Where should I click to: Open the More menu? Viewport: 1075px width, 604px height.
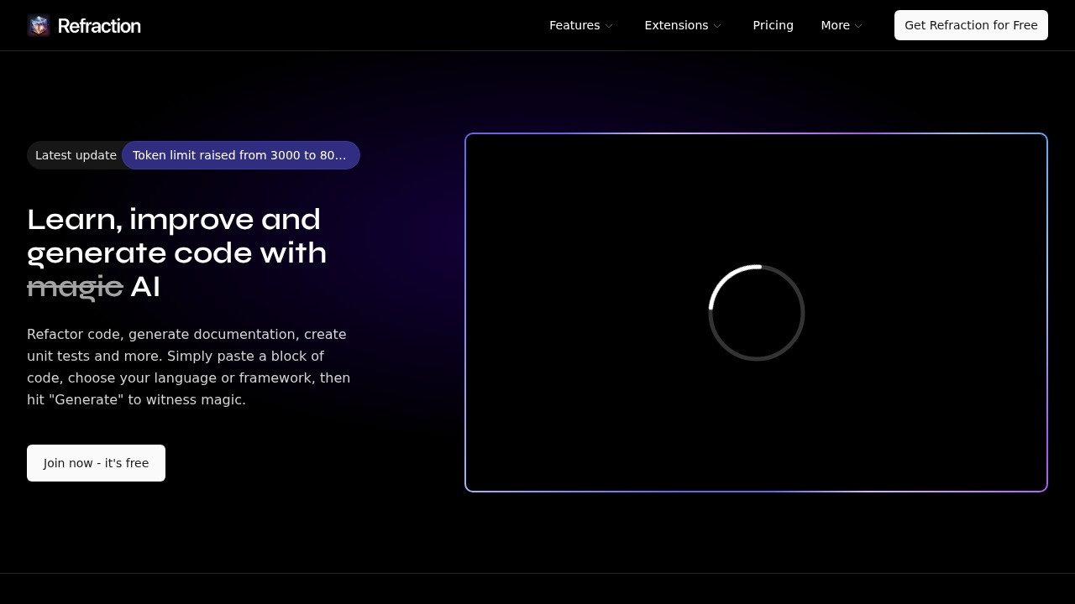(842, 25)
